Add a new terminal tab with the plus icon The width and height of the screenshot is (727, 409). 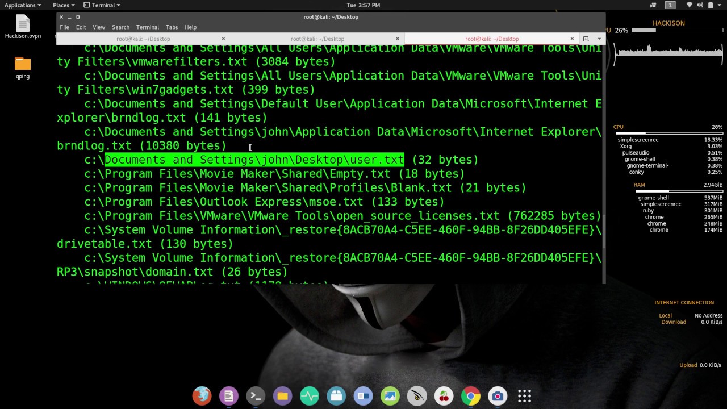586,39
